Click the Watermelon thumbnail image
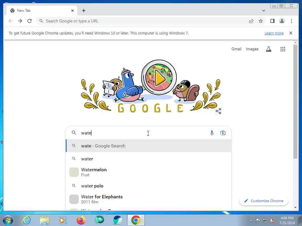 [x=74, y=172]
